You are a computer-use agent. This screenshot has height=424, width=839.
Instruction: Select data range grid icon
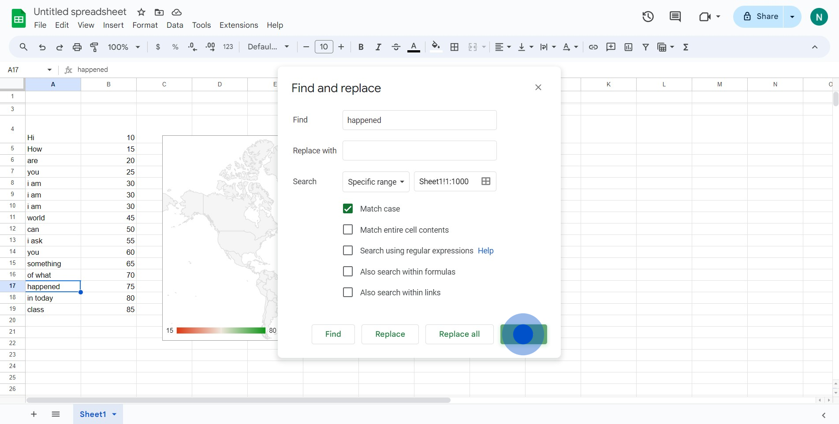click(486, 182)
